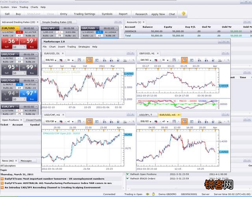The width and height of the screenshot is (252, 197).
Task: Click the connection icon beside Trading is Open
Action: (x=147, y=194)
